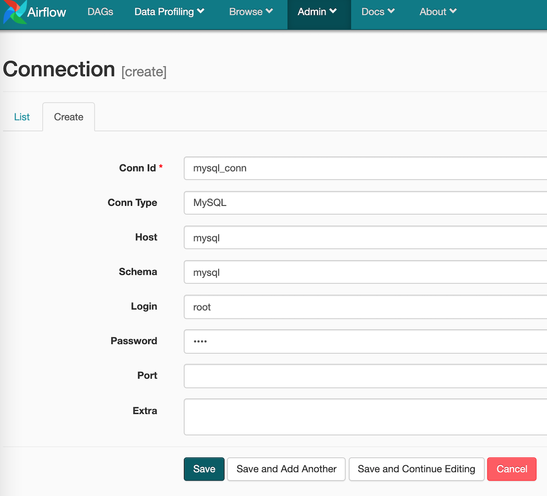Click the Host label
The height and width of the screenshot is (496, 547).
click(x=146, y=237)
